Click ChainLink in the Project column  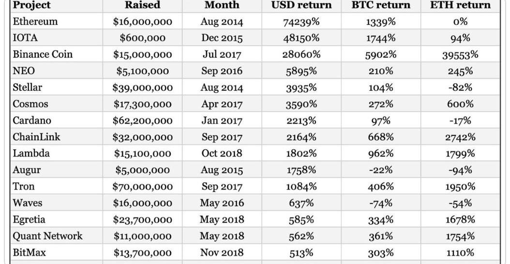coord(37,137)
